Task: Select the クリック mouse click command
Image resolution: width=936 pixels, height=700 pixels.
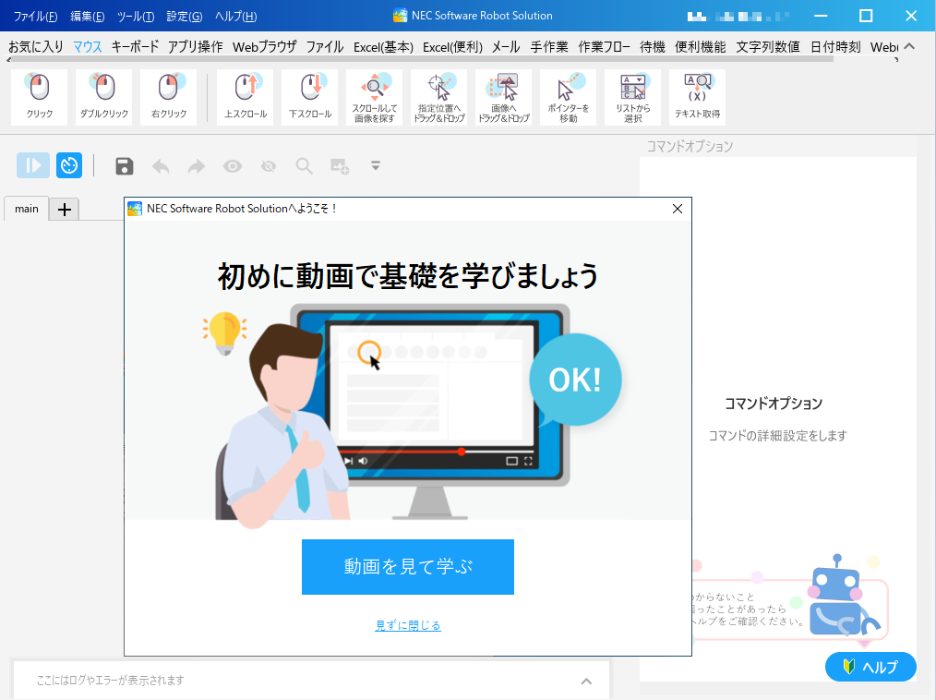Action: click(x=38, y=95)
